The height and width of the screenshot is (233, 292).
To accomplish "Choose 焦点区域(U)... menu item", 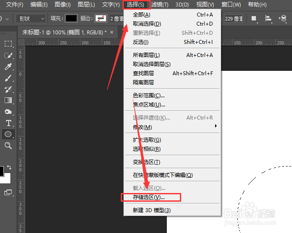I will [x=173, y=105].
